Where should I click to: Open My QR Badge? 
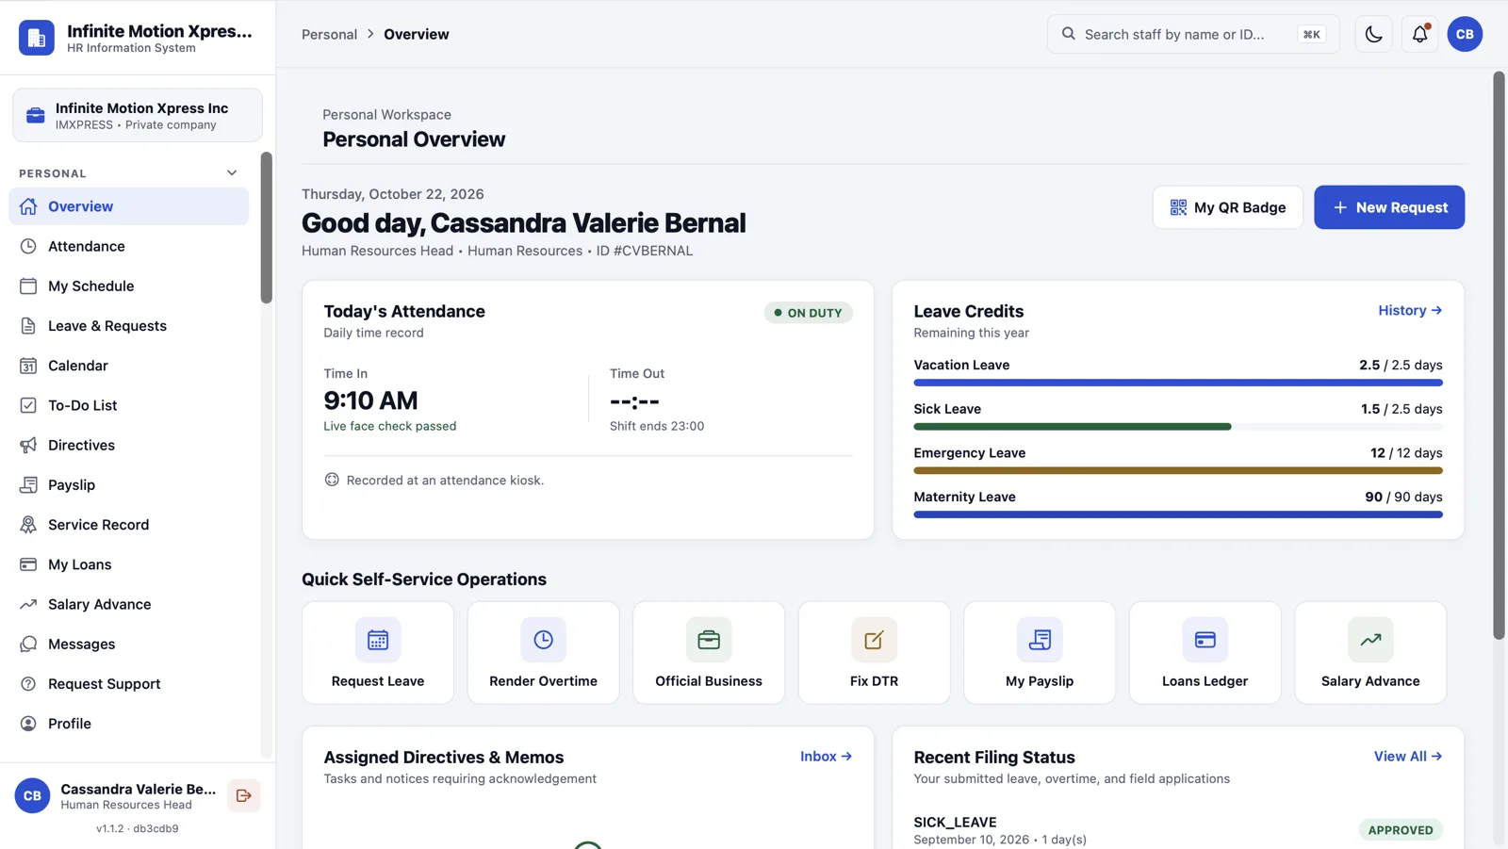(1227, 207)
